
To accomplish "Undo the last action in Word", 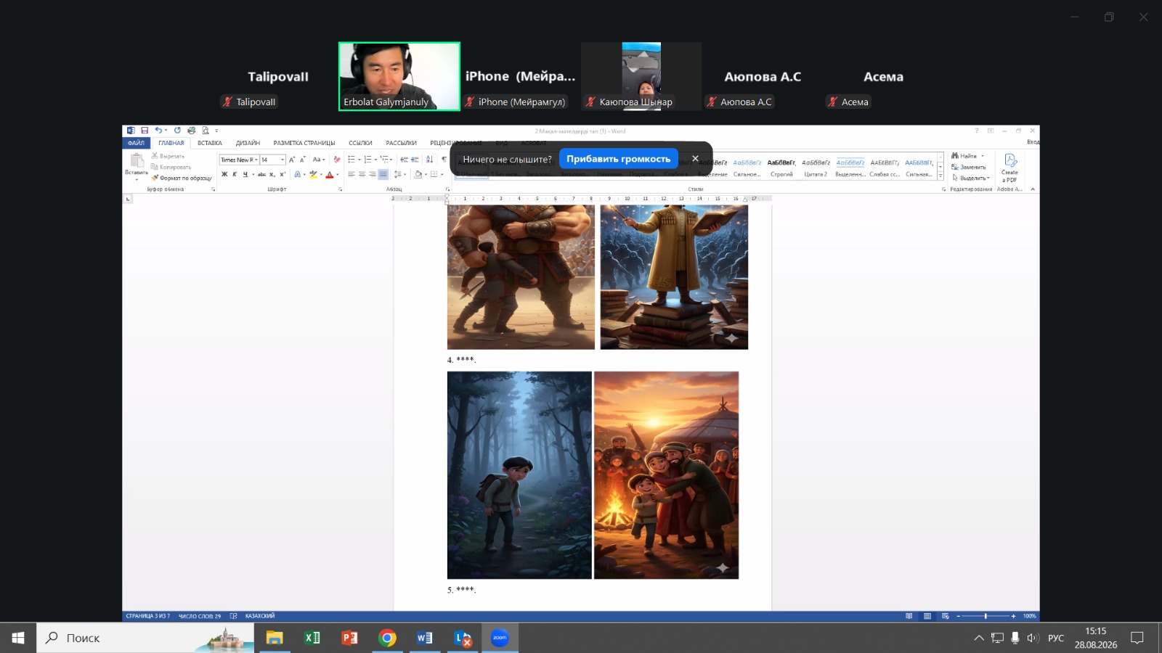I will click(x=158, y=131).
